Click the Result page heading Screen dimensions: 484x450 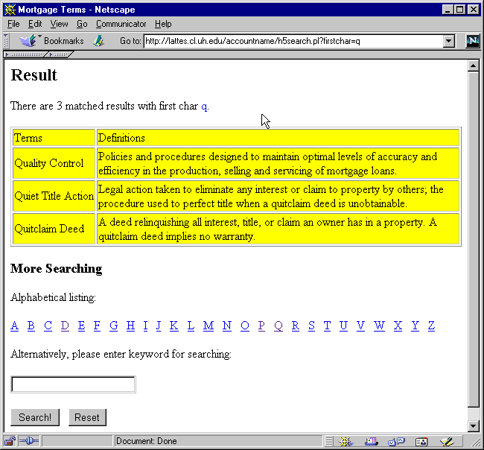34,75
